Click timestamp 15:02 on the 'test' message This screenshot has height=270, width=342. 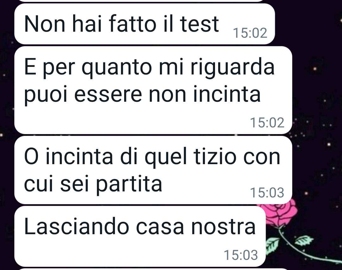point(250,33)
